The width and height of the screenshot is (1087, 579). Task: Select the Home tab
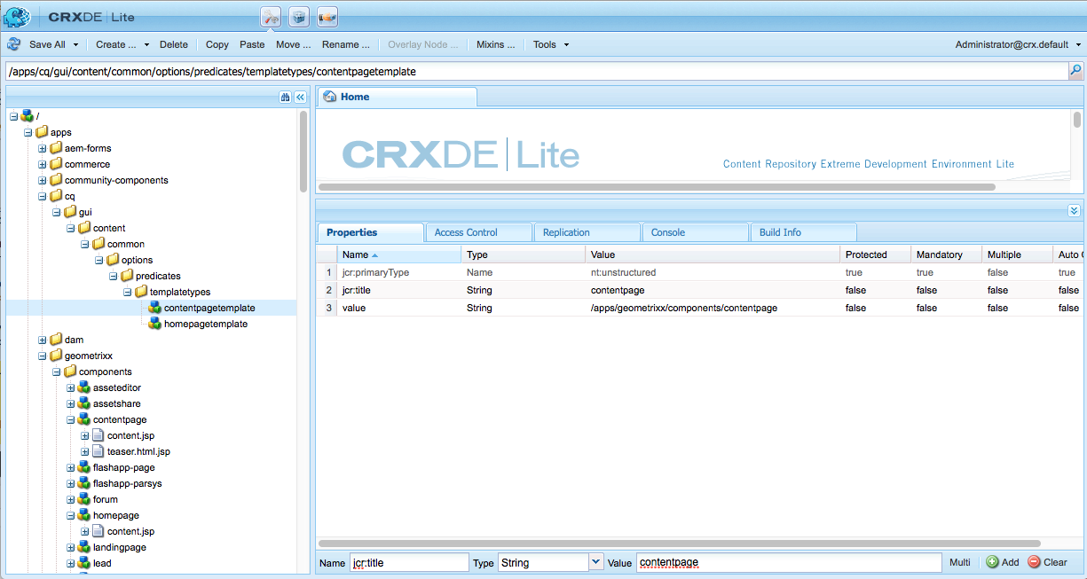[x=397, y=97]
